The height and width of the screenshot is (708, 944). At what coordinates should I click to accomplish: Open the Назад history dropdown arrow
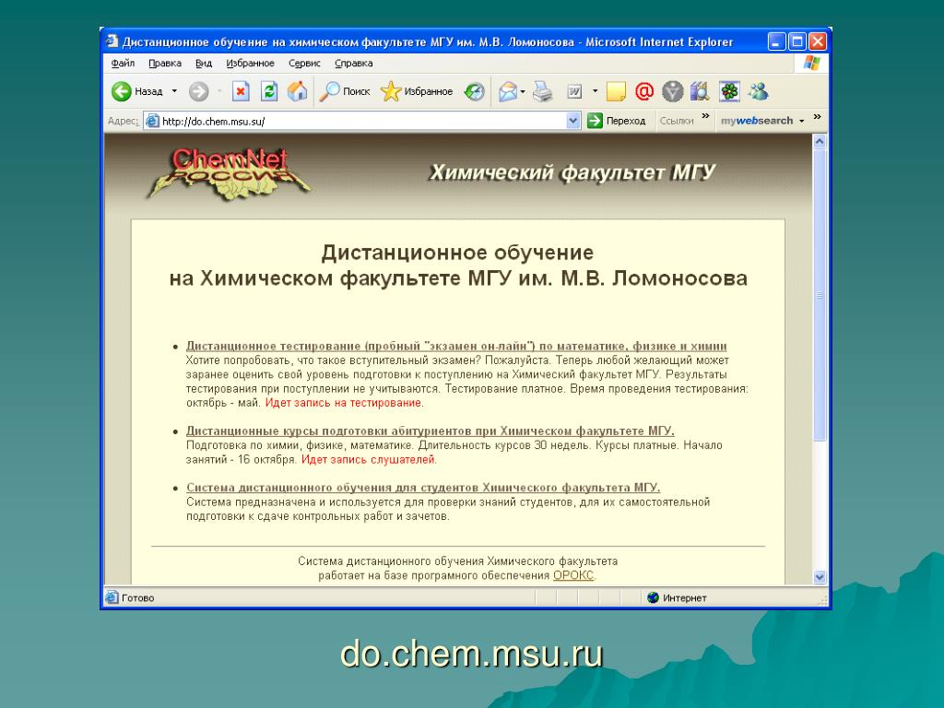click(x=174, y=91)
